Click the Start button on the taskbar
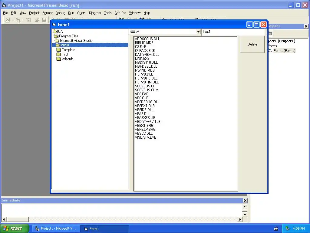This screenshot has width=310, height=233. (15, 228)
